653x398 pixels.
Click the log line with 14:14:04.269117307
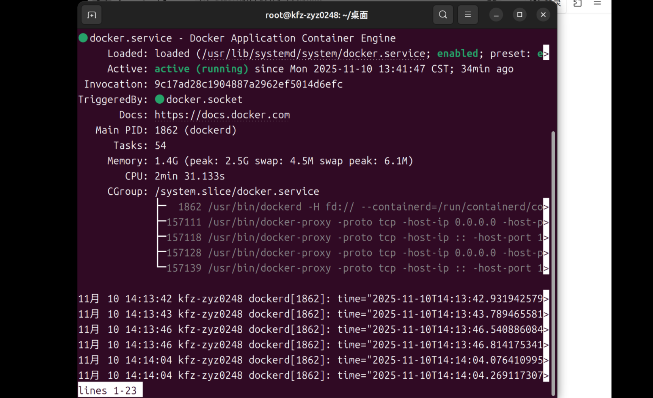coord(314,376)
